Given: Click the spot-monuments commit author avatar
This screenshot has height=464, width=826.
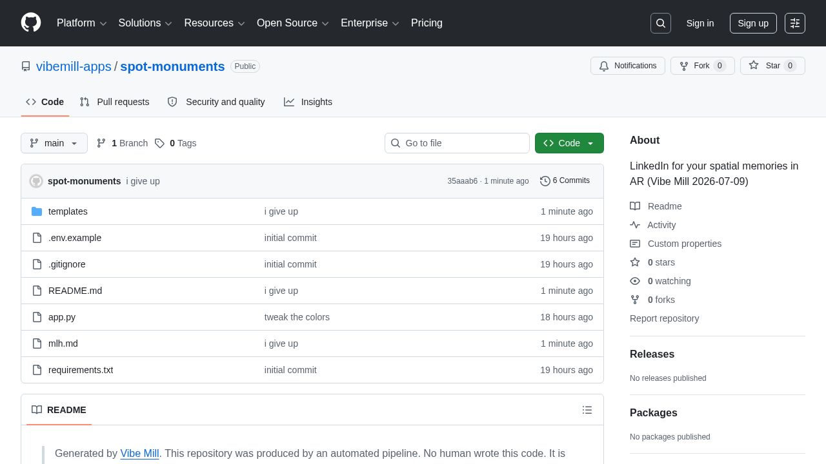Looking at the screenshot, I should coord(36,181).
